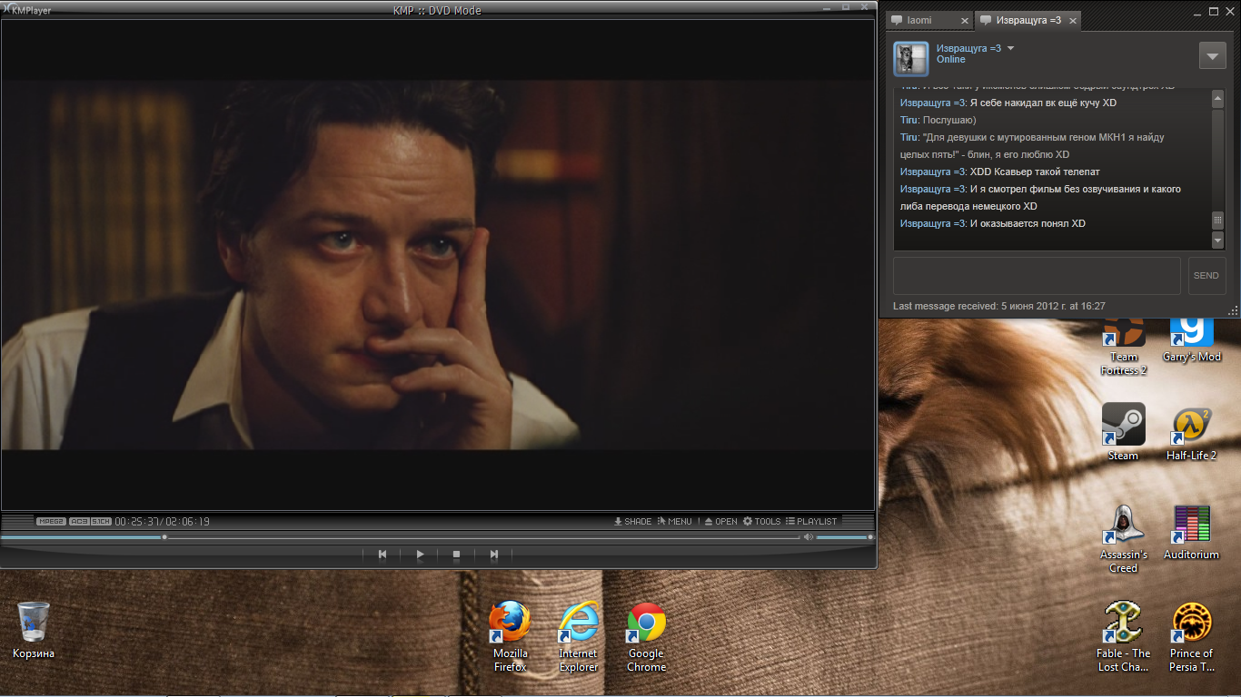Click the seek bar handle
The height and width of the screenshot is (697, 1241).
point(164,537)
